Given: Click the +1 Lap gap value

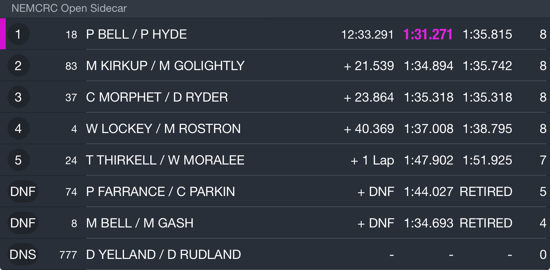Looking at the screenshot, I should [x=372, y=160].
